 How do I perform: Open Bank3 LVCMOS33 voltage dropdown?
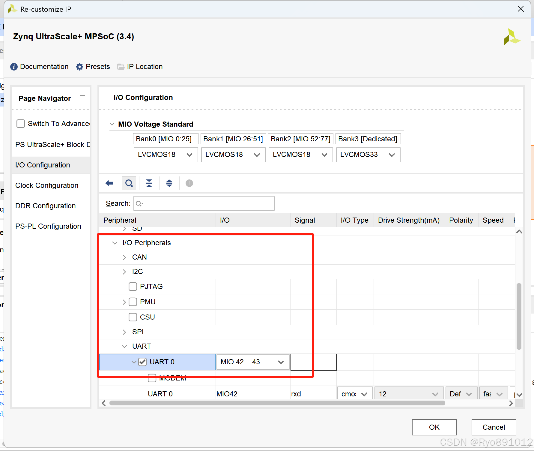368,155
